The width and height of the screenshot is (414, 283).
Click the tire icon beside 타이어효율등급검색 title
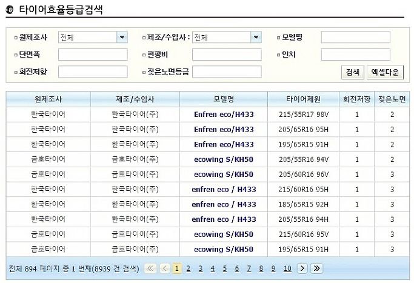10,10
